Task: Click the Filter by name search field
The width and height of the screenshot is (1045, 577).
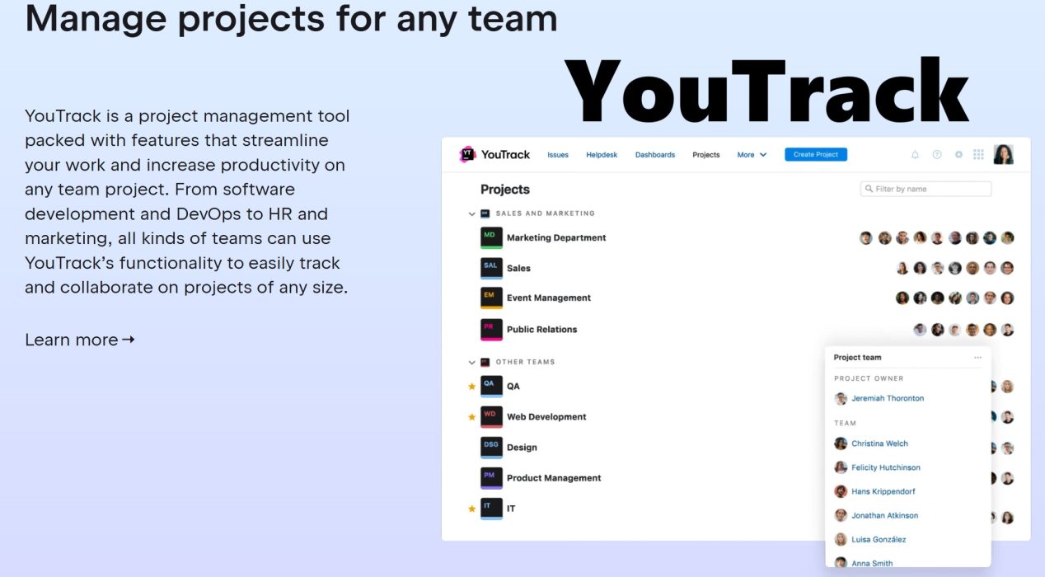Action: 925,189
